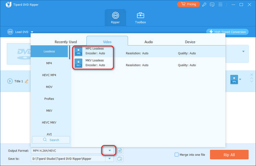
Task: Select the AVI format category
Action: (x=49, y=134)
